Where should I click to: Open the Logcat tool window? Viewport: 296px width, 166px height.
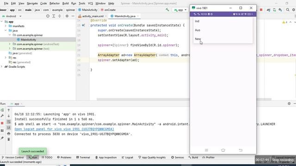click(128, 157)
